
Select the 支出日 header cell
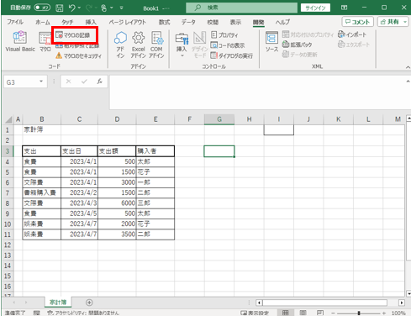point(79,151)
